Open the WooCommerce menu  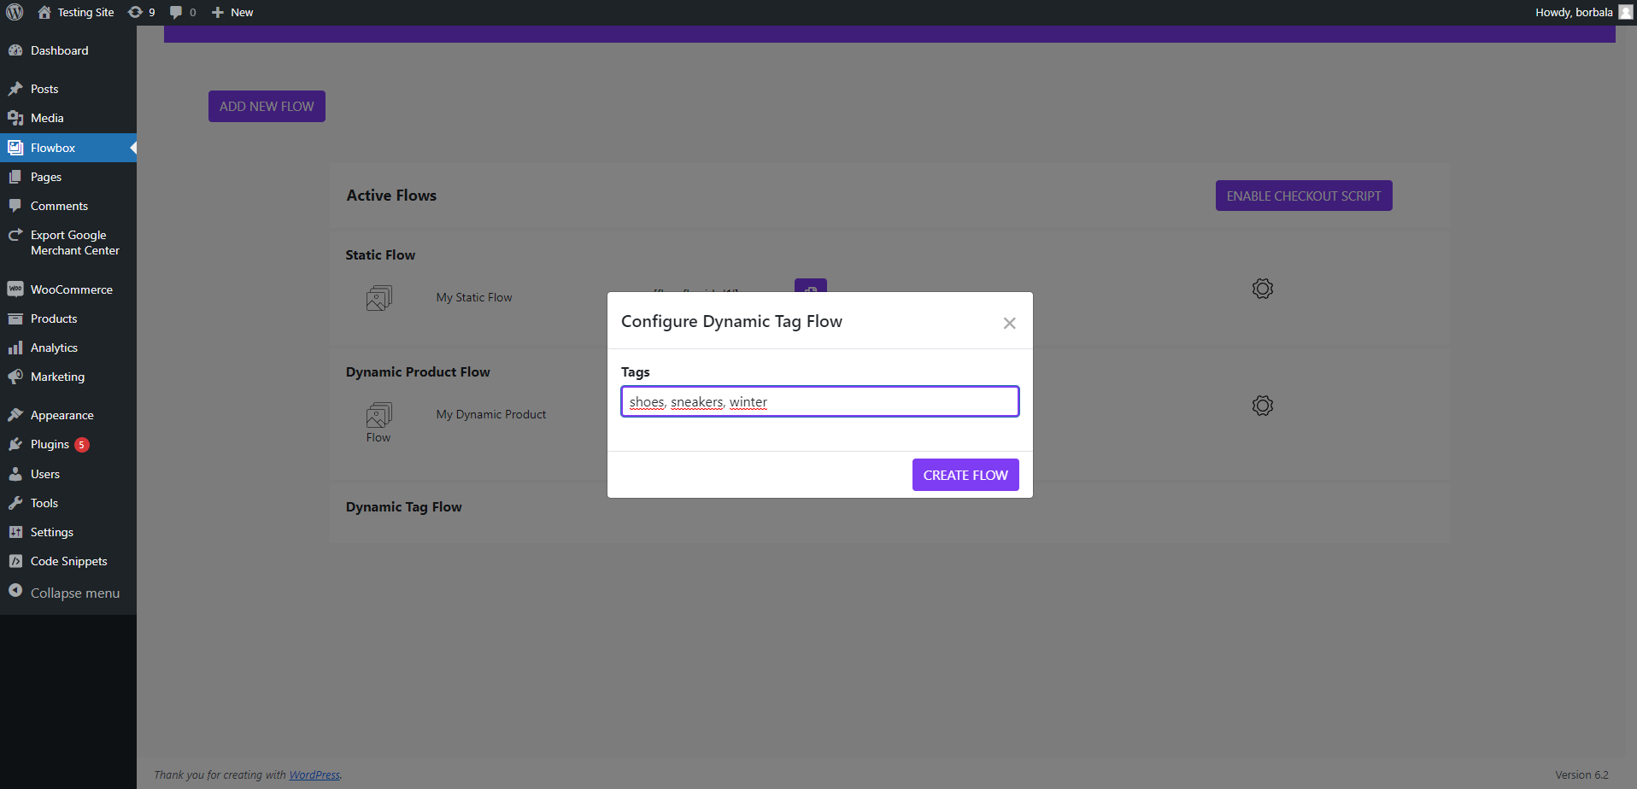click(68, 289)
